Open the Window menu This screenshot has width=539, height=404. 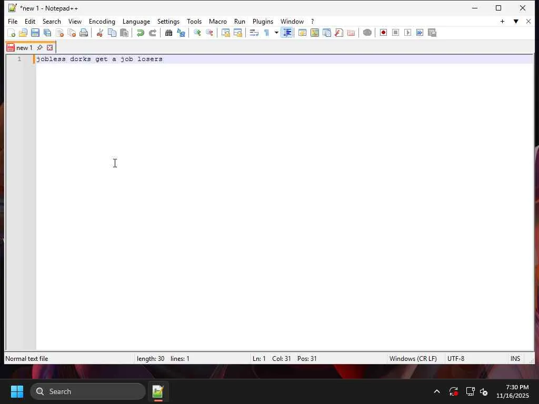click(x=292, y=21)
